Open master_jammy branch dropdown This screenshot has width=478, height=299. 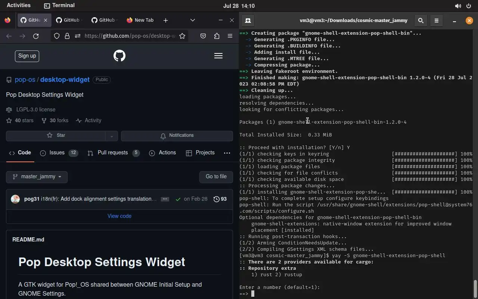[37, 177]
